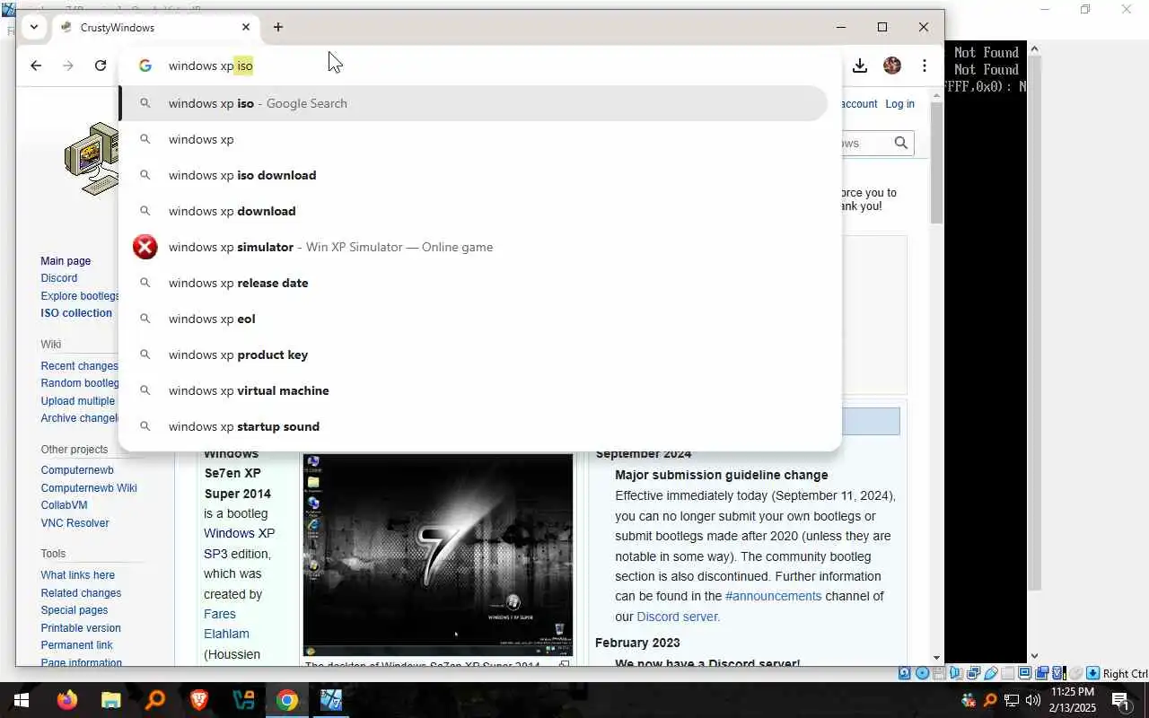Image resolution: width=1149 pixels, height=718 pixels.
Task: Click the VirtualBox keyboard capture arrow icon
Action: [x=1092, y=673]
